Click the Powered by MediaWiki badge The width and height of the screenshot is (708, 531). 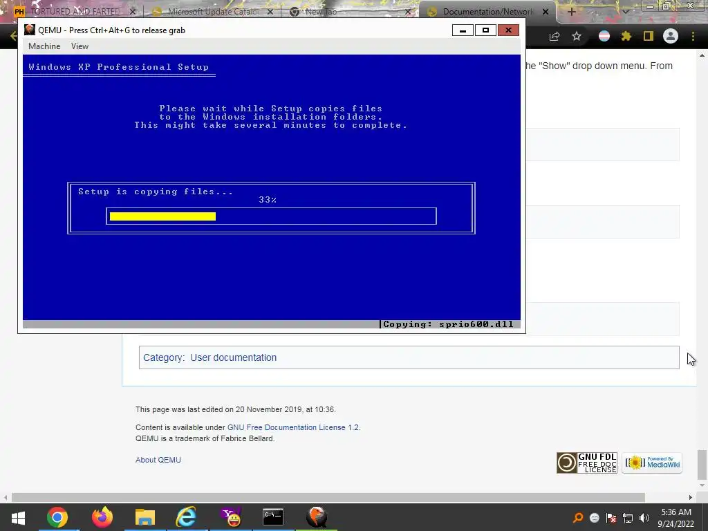(x=651, y=463)
